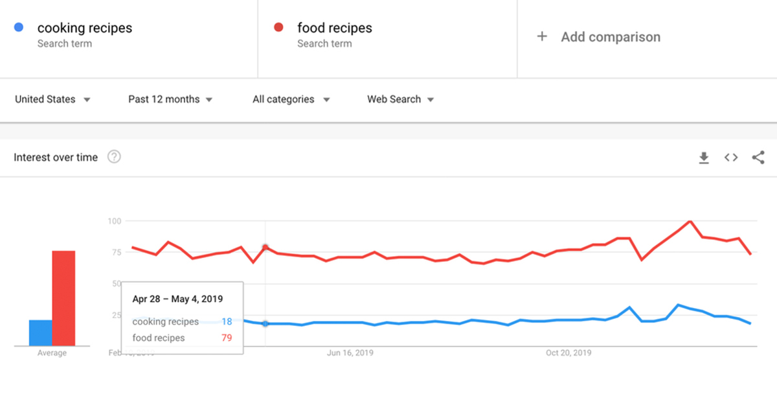Viewport: 777px width, 398px height.
Task: Open the embed code icon
Action: [730, 157]
